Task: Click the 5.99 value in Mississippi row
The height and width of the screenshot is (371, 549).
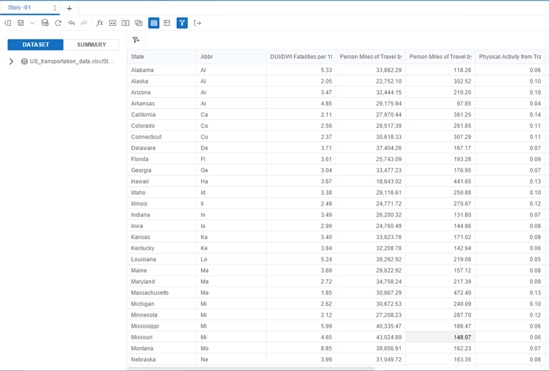Action: click(301, 326)
